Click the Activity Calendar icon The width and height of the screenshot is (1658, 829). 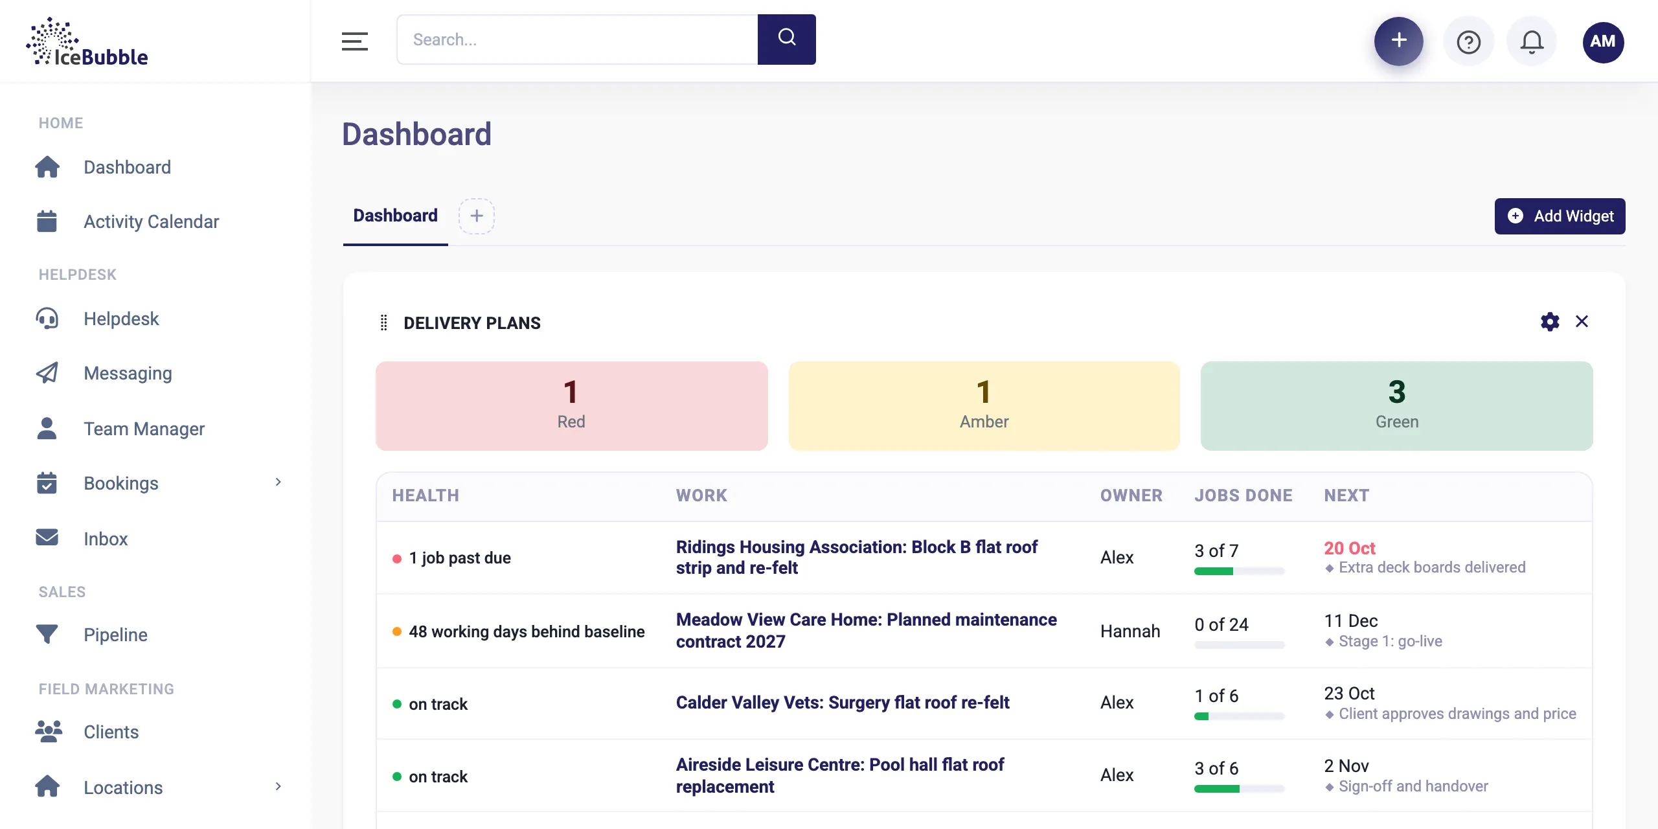click(x=47, y=221)
